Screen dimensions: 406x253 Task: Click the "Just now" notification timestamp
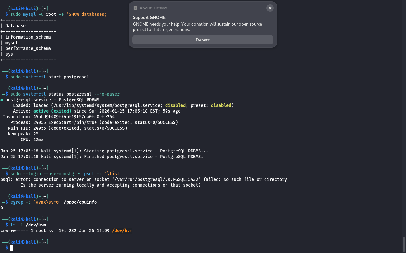click(x=160, y=8)
